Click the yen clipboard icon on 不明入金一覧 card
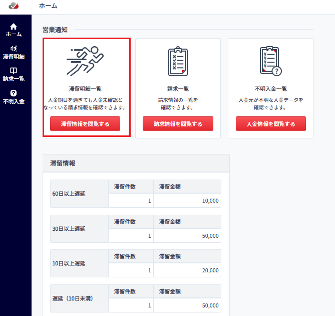Screen dimensions: 335x316 pyautogui.click(x=271, y=61)
